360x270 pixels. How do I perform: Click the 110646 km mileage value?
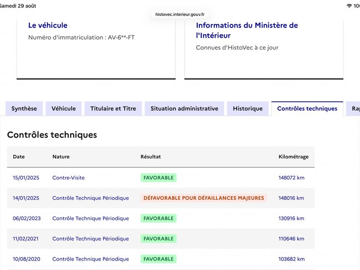tap(291, 238)
